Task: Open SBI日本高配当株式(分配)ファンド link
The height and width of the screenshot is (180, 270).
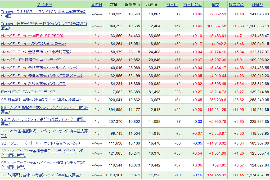Action: tap(41, 100)
